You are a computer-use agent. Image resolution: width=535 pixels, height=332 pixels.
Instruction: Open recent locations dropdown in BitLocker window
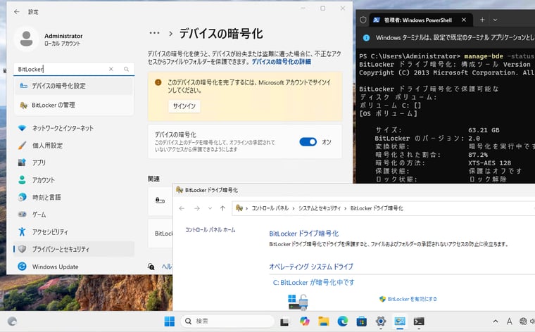210,208
